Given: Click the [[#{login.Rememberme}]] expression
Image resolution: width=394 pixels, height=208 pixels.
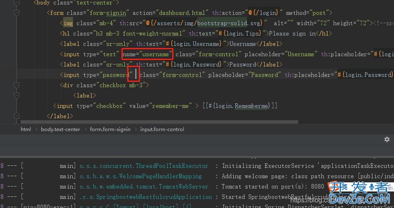Looking at the screenshot, I should pos(240,105).
